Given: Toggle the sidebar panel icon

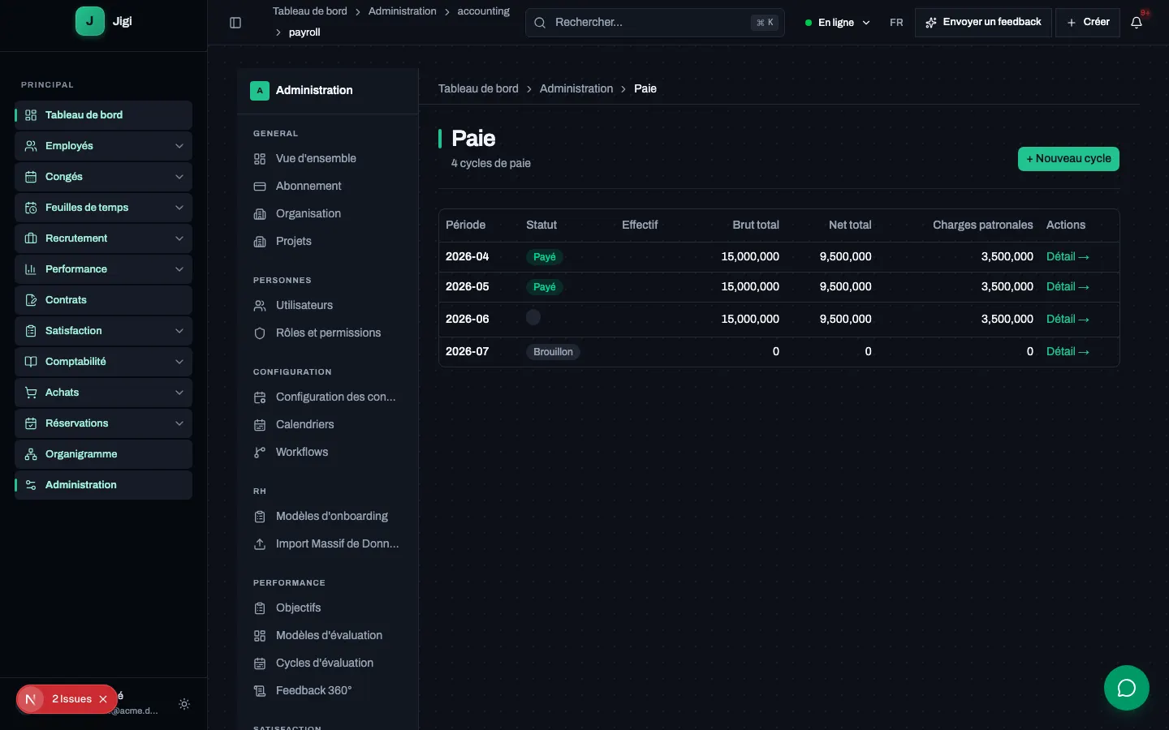Looking at the screenshot, I should pos(235,23).
